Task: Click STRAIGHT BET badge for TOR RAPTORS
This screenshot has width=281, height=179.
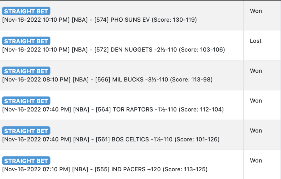Action: 26,101
